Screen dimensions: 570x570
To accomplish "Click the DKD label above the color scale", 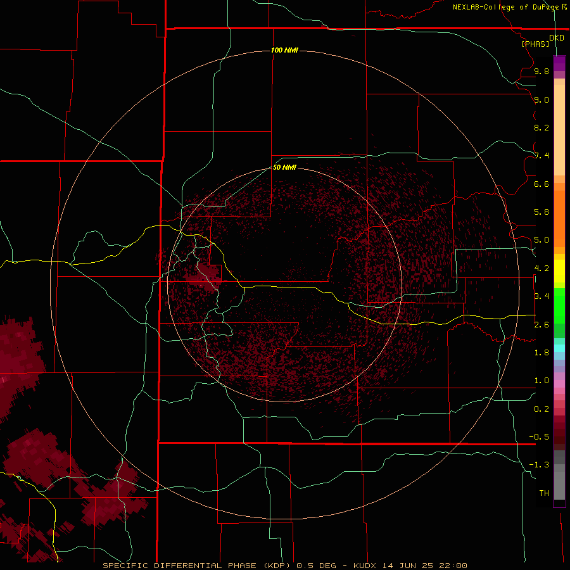I will [556, 37].
